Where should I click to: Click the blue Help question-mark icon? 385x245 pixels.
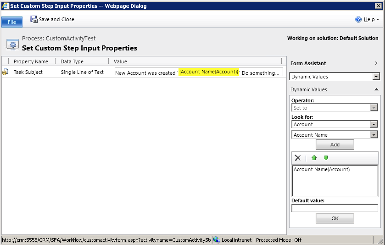358,19
